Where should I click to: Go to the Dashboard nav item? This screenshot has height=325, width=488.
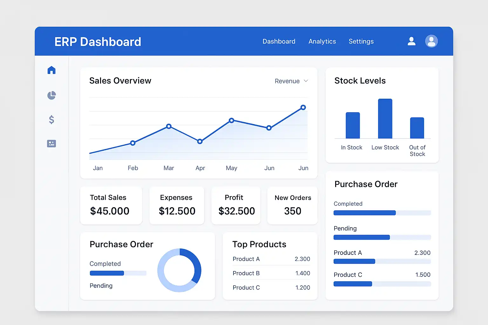[279, 41]
